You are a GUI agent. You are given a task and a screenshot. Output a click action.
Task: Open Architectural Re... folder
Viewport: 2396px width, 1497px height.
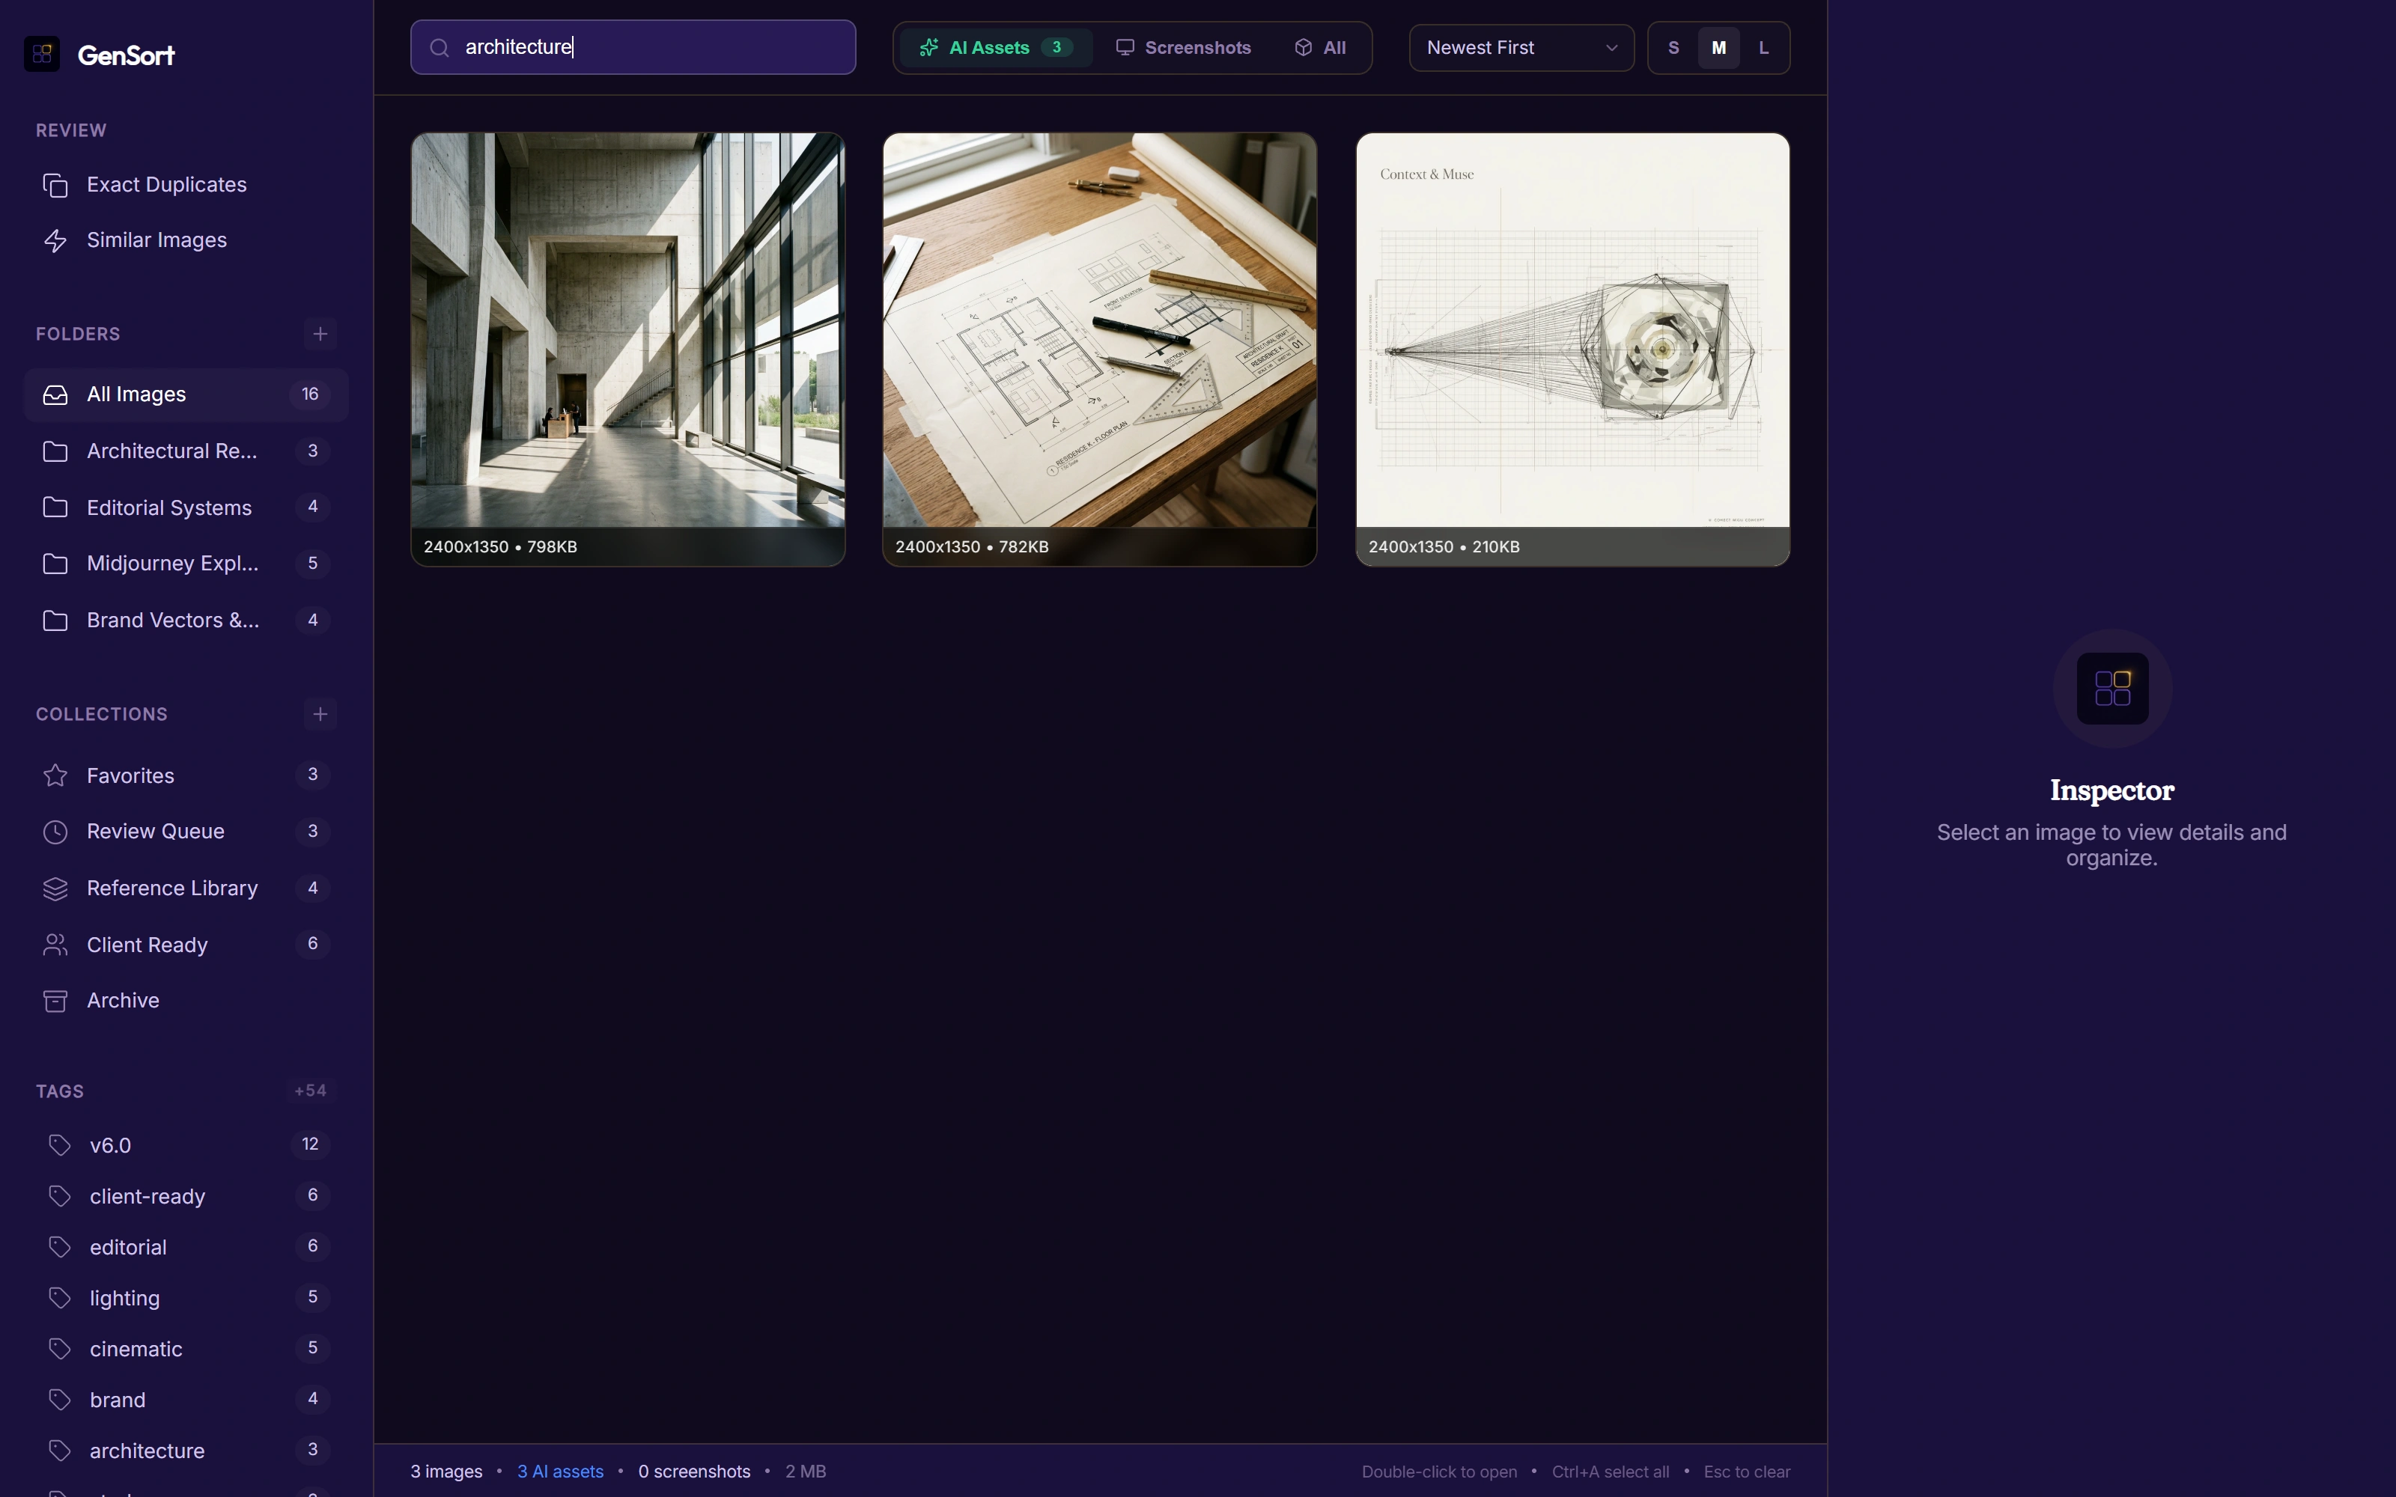tap(186, 451)
